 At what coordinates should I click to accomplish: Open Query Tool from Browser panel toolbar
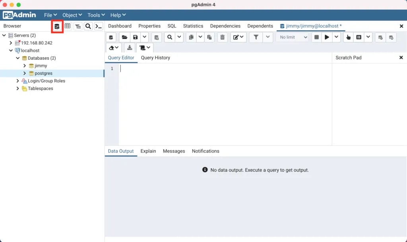57,26
